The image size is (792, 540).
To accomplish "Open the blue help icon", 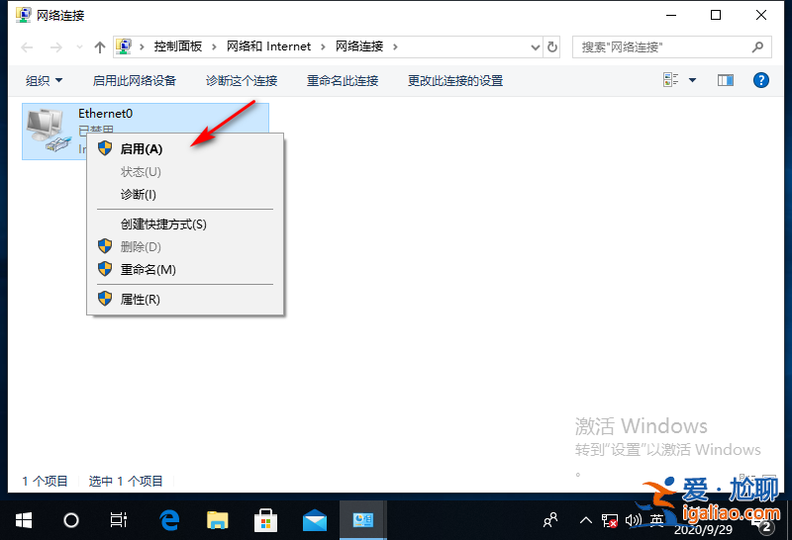I will [760, 80].
